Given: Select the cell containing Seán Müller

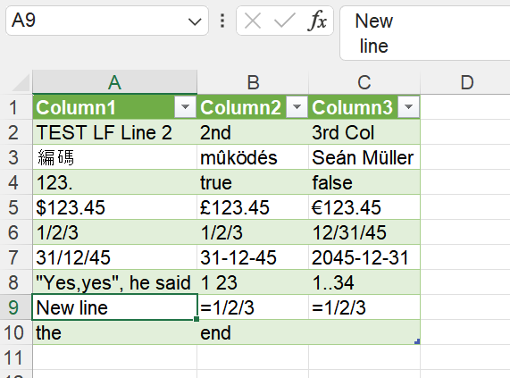Looking at the screenshot, I should point(364,157).
